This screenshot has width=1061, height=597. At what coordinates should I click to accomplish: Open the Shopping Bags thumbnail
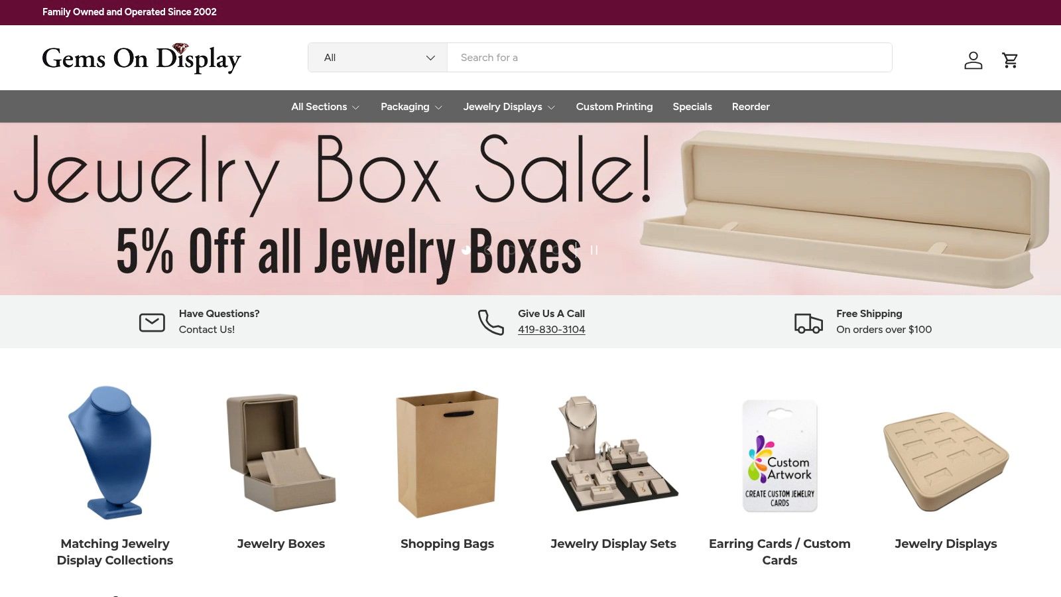(x=448, y=454)
